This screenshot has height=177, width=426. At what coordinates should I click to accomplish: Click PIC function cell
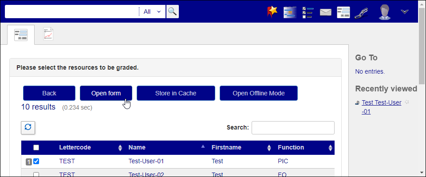(x=283, y=161)
